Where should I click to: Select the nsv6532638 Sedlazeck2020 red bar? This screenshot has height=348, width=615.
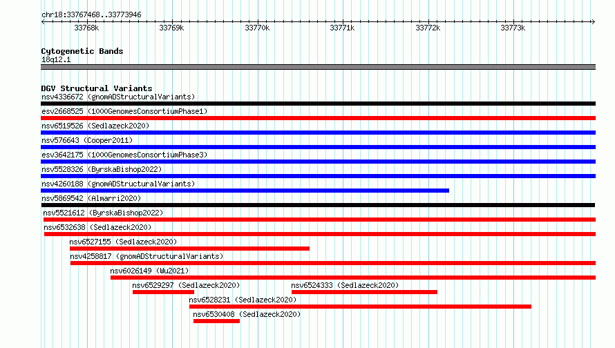(320, 234)
